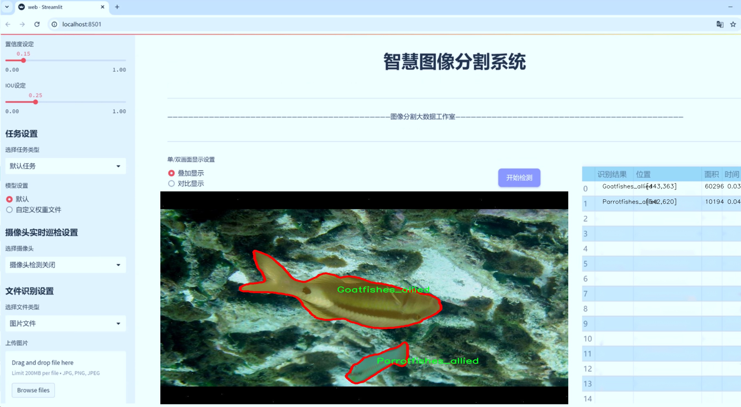Open the 摄像头检测关闭 camera dropdown
Image resolution: width=741 pixels, height=407 pixels.
point(65,265)
